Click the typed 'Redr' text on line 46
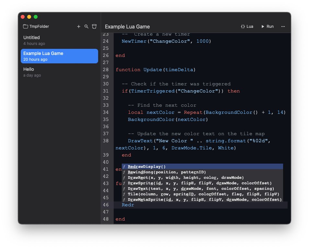309x248 pixels. [x=128, y=205]
